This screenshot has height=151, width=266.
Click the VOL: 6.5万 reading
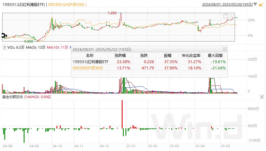(16, 47)
